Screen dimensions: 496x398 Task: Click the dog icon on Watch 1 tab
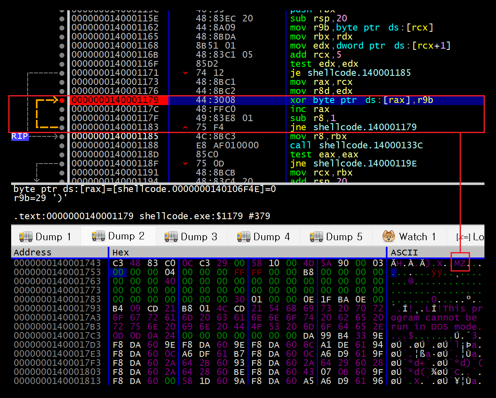coord(389,236)
